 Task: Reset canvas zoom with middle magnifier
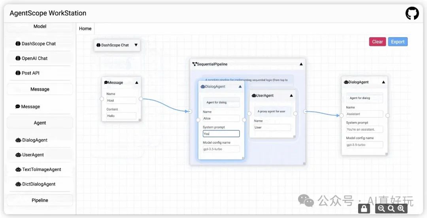coord(391,209)
